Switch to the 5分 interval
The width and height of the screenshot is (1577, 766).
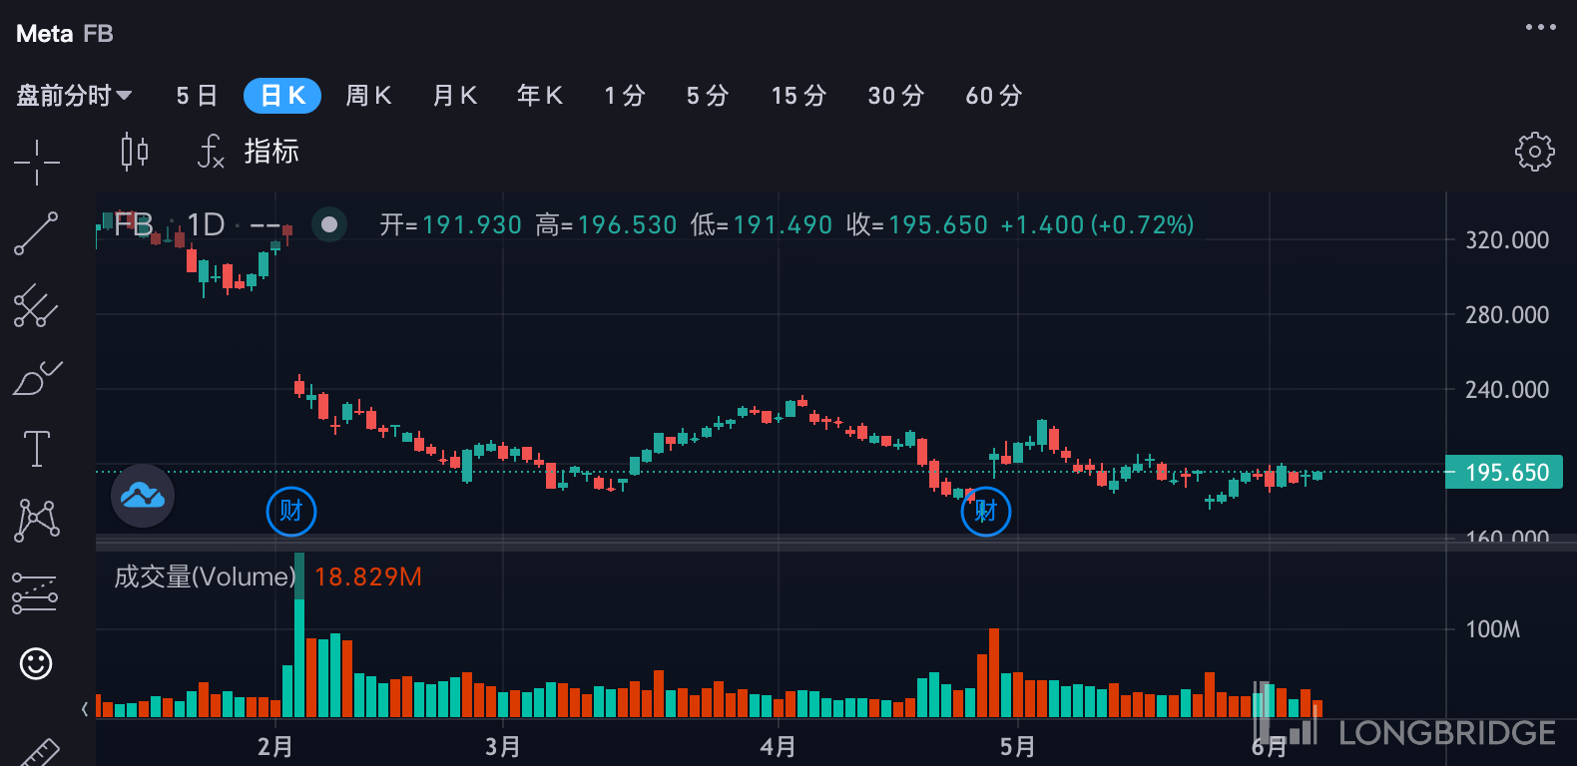pos(708,96)
